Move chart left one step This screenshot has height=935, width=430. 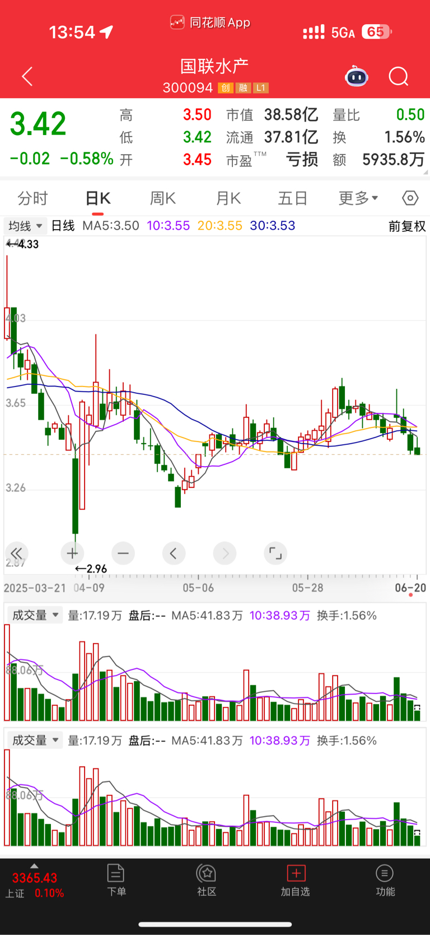[x=174, y=553]
